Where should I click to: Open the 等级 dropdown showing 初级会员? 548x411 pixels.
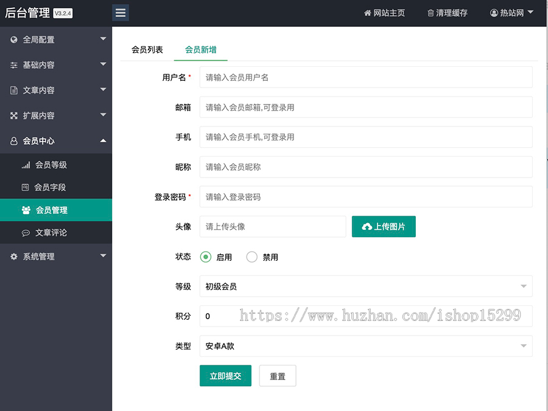tap(366, 286)
